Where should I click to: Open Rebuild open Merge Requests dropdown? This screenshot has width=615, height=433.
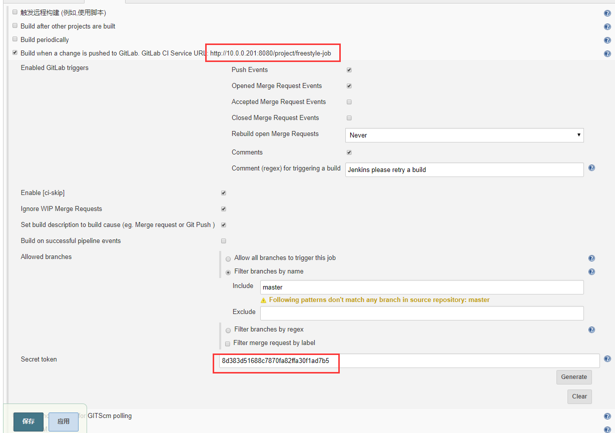[464, 135]
